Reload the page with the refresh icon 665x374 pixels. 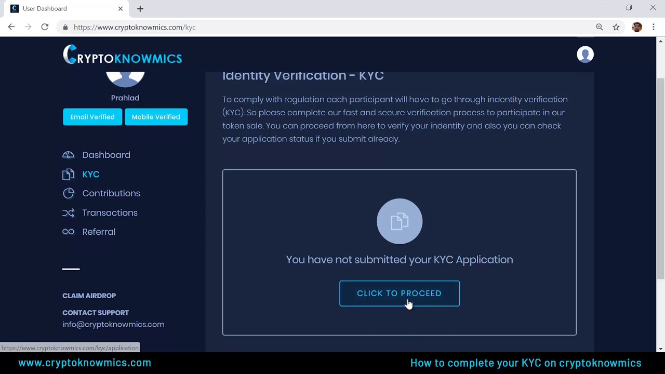pos(45,27)
